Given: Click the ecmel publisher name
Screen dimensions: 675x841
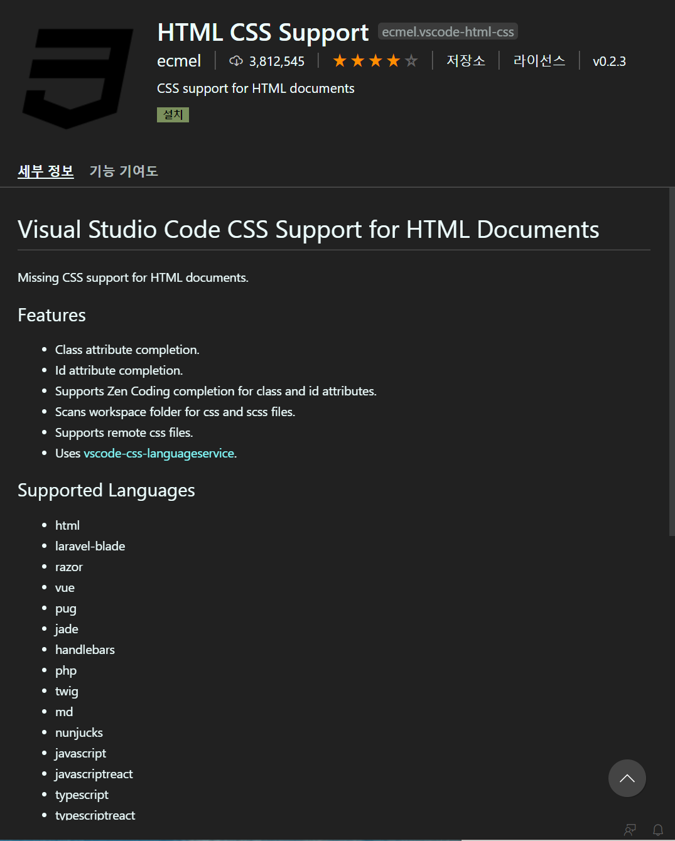Looking at the screenshot, I should 179,61.
